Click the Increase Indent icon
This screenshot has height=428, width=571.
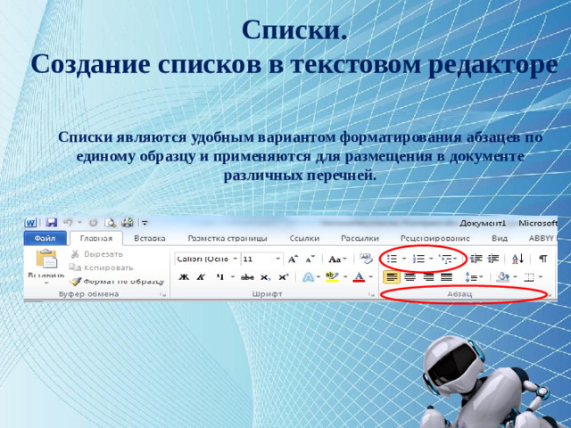[x=493, y=259]
